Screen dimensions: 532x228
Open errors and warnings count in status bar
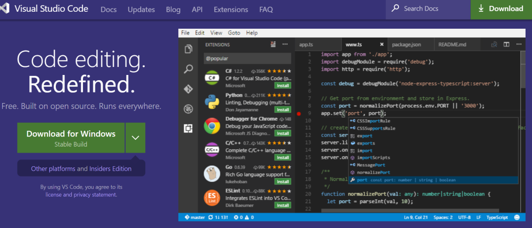[244, 217]
